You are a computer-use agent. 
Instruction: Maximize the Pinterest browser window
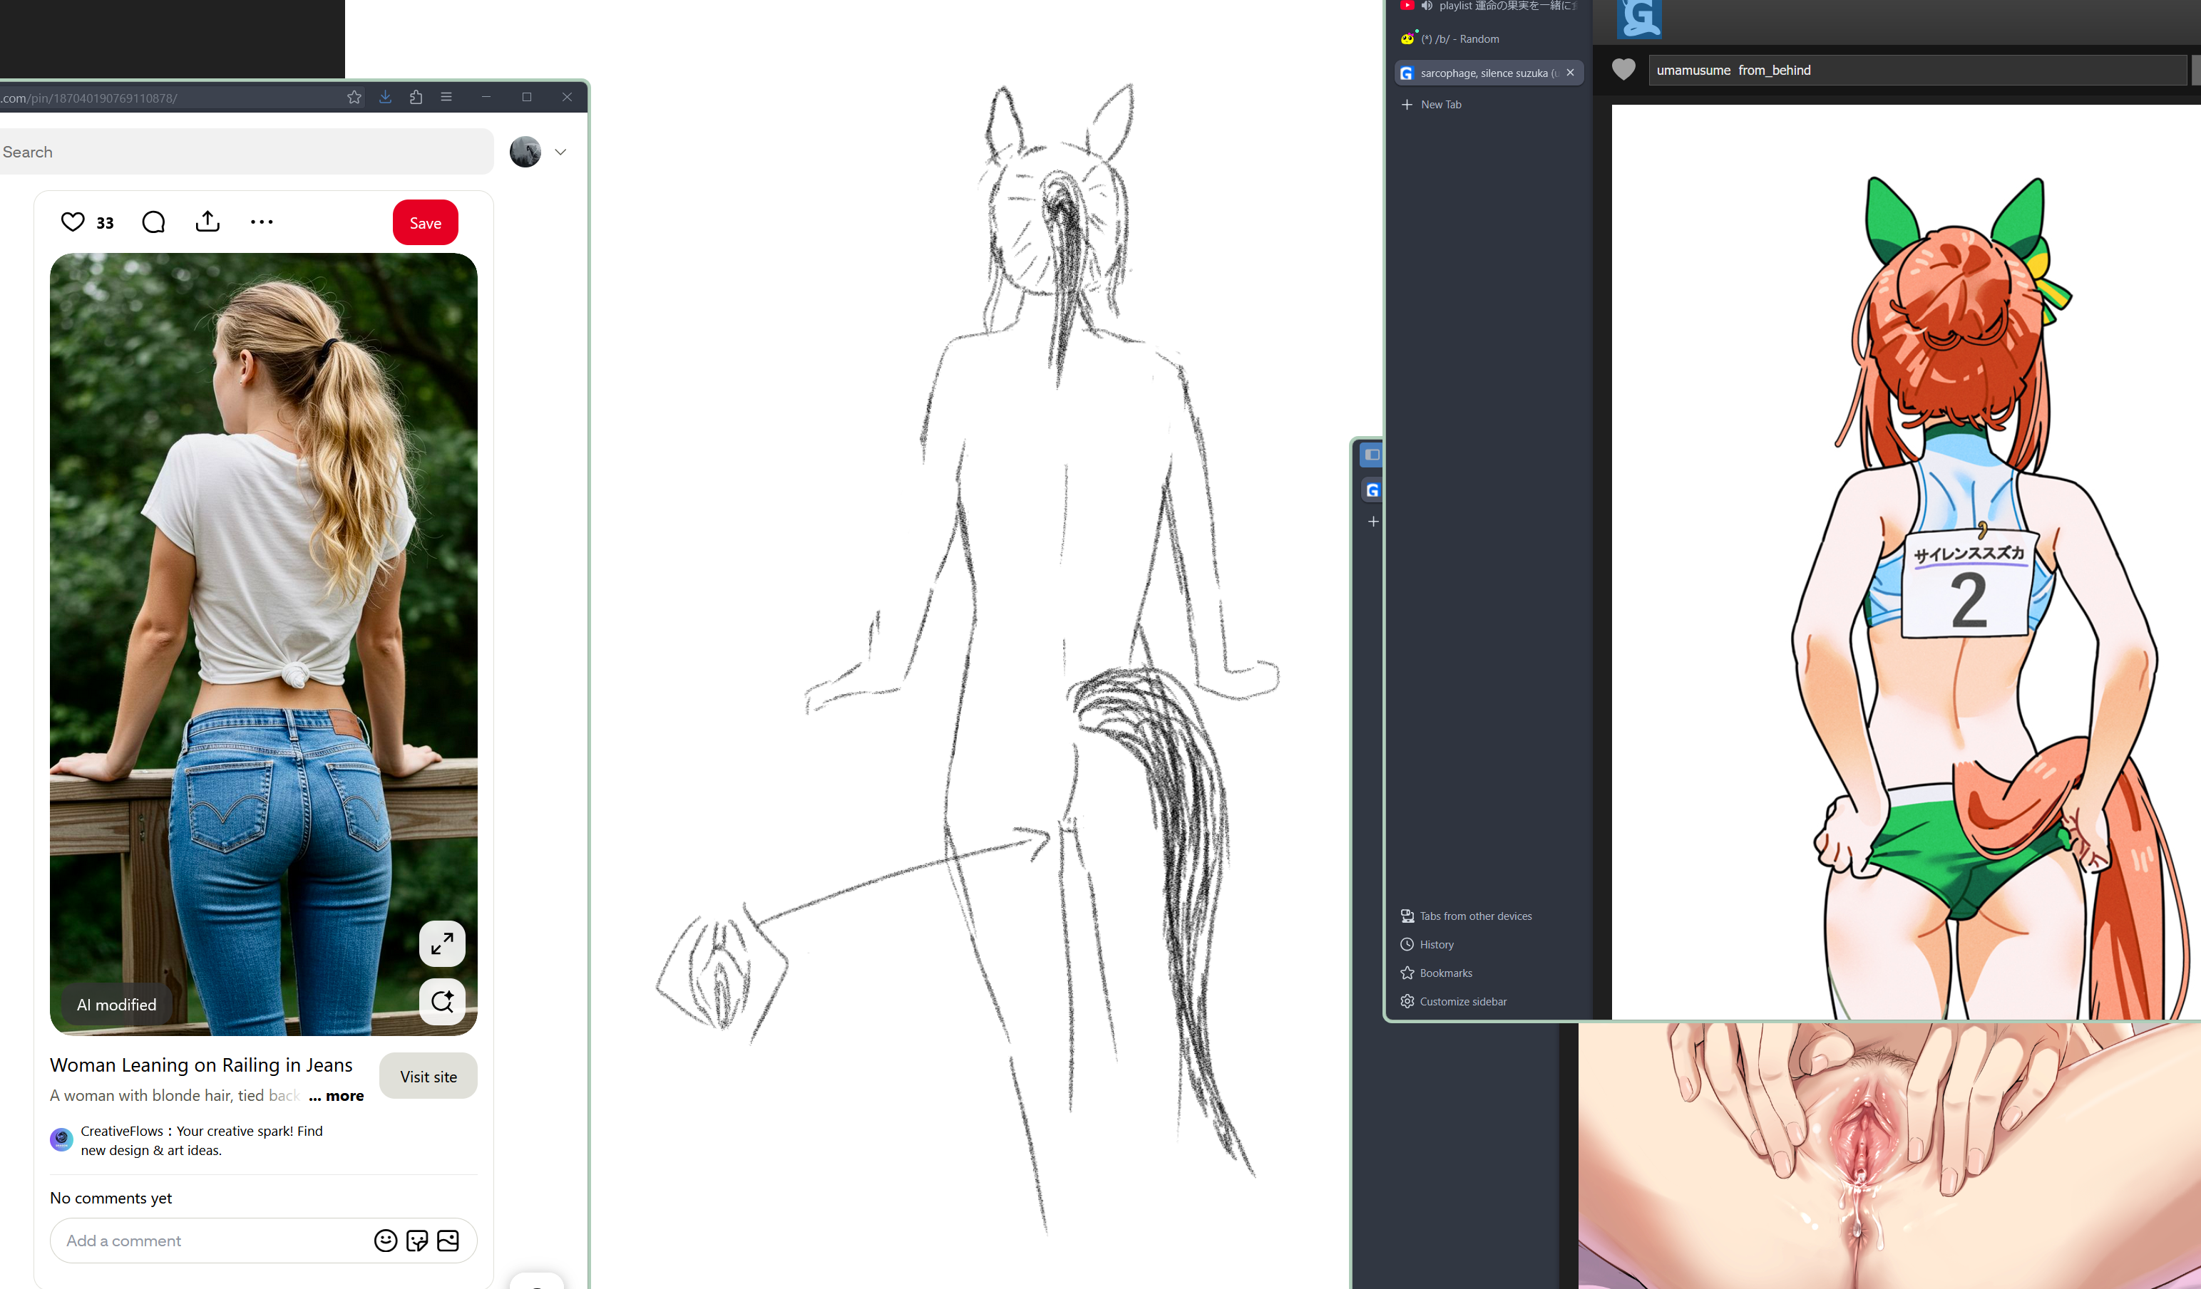click(527, 97)
